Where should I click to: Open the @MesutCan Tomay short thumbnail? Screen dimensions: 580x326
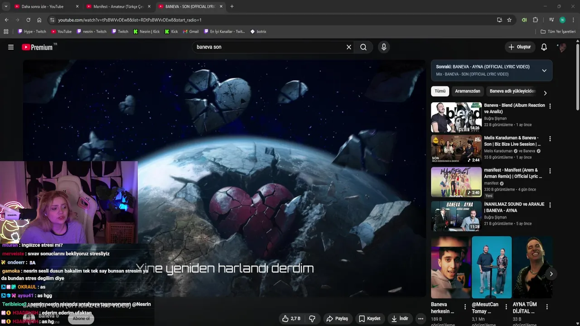click(492, 267)
